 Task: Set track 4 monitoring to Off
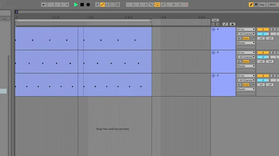[x=253, y=39]
